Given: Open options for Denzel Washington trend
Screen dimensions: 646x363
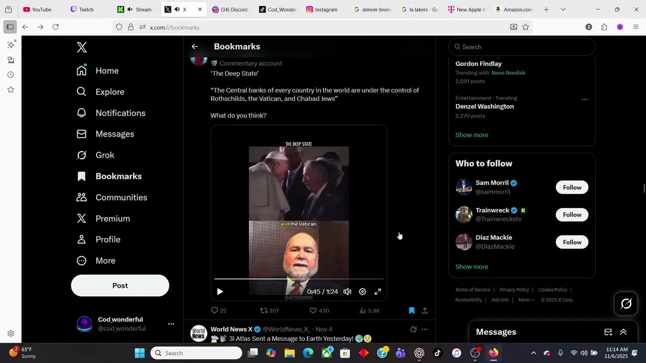Looking at the screenshot, I should click(584, 99).
